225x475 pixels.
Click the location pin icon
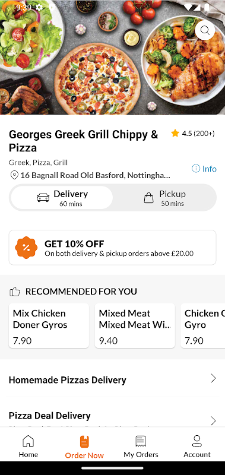click(x=14, y=175)
